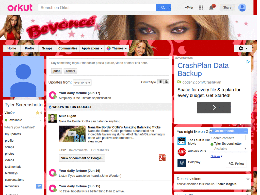260x195 pixels.
Task: Click the Themes color wheel icon
Action: (109, 48)
